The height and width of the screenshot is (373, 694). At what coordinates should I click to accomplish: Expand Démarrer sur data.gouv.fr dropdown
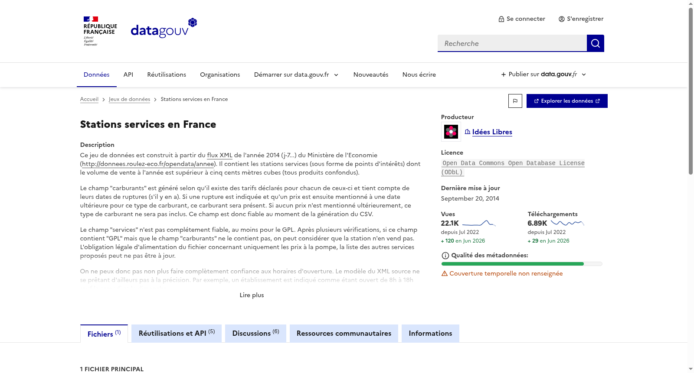(x=296, y=75)
